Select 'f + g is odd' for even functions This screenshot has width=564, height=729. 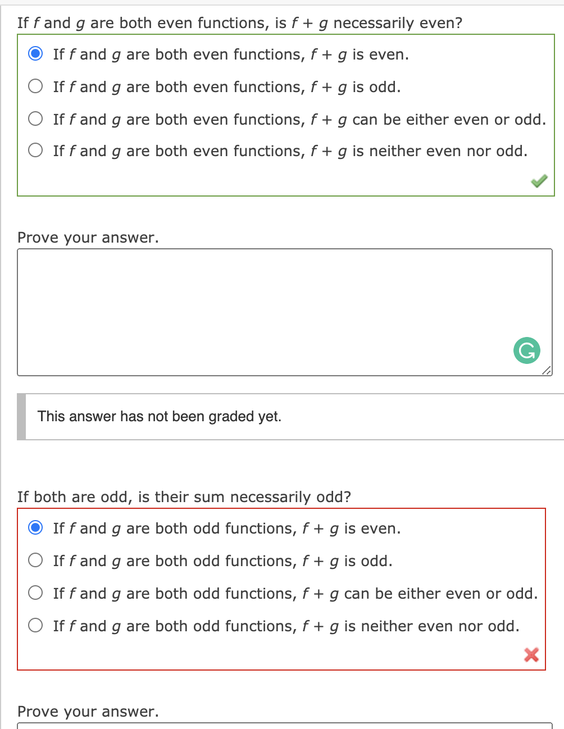(x=35, y=86)
